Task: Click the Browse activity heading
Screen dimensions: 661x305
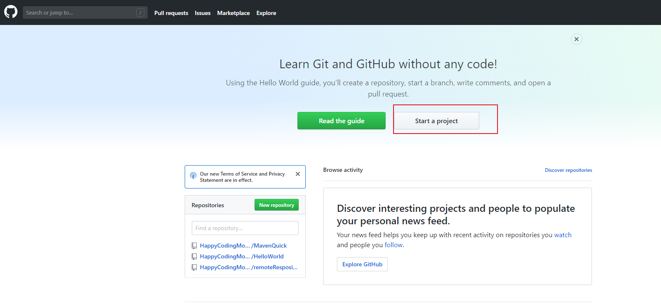Action: coord(343,170)
